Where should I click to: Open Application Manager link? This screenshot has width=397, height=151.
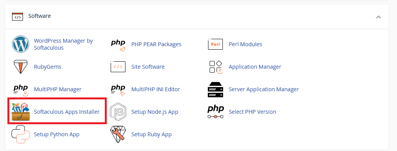(255, 67)
